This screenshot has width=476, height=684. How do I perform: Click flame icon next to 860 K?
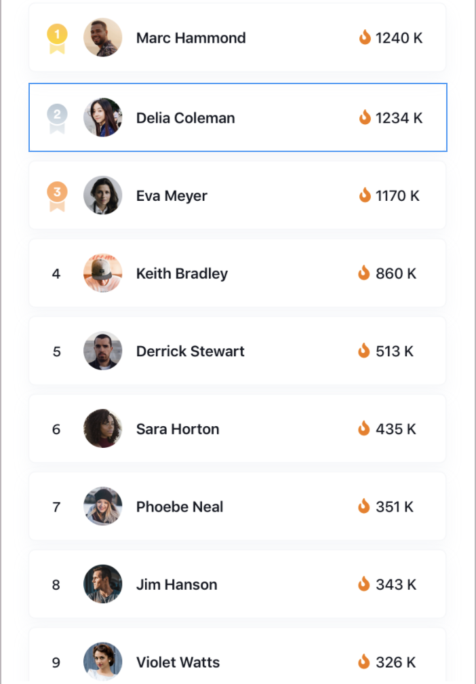point(364,273)
